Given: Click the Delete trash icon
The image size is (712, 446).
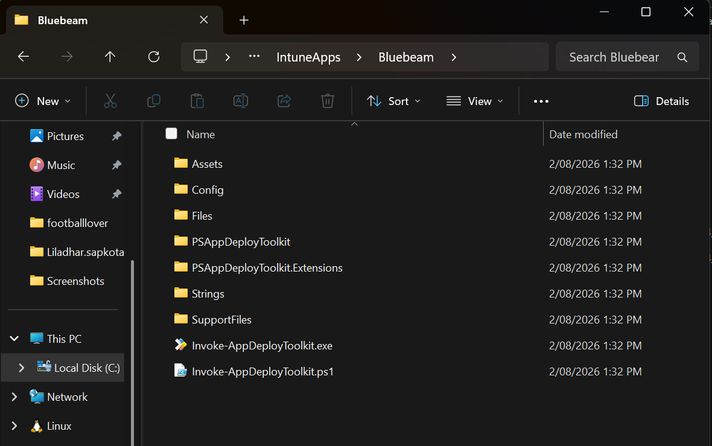Looking at the screenshot, I should click(x=328, y=101).
